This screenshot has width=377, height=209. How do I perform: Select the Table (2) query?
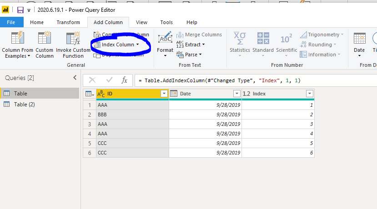(40, 104)
